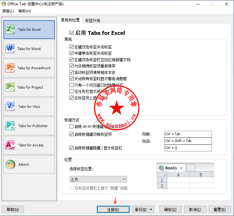Toggle 在标签项上显示图标 checkbox
This screenshot has height=216, width=234.
pyautogui.click(x=71, y=98)
